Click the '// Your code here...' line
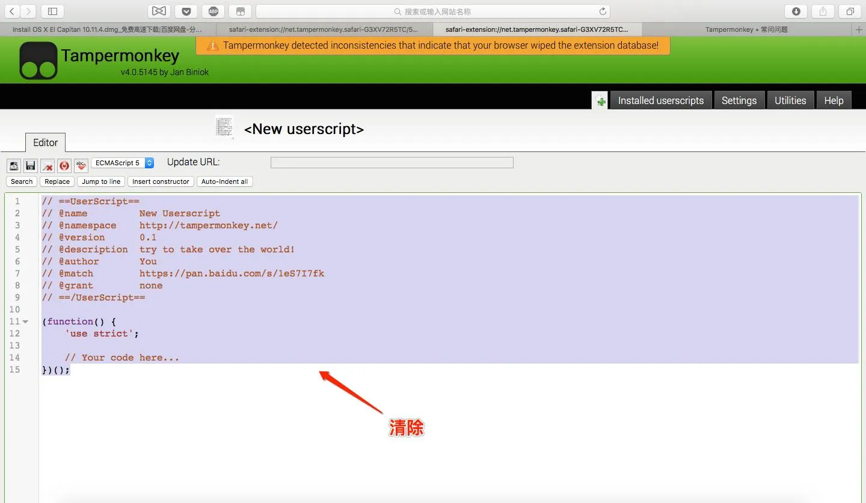This screenshot has height=503, width=866. click(122, 358)
